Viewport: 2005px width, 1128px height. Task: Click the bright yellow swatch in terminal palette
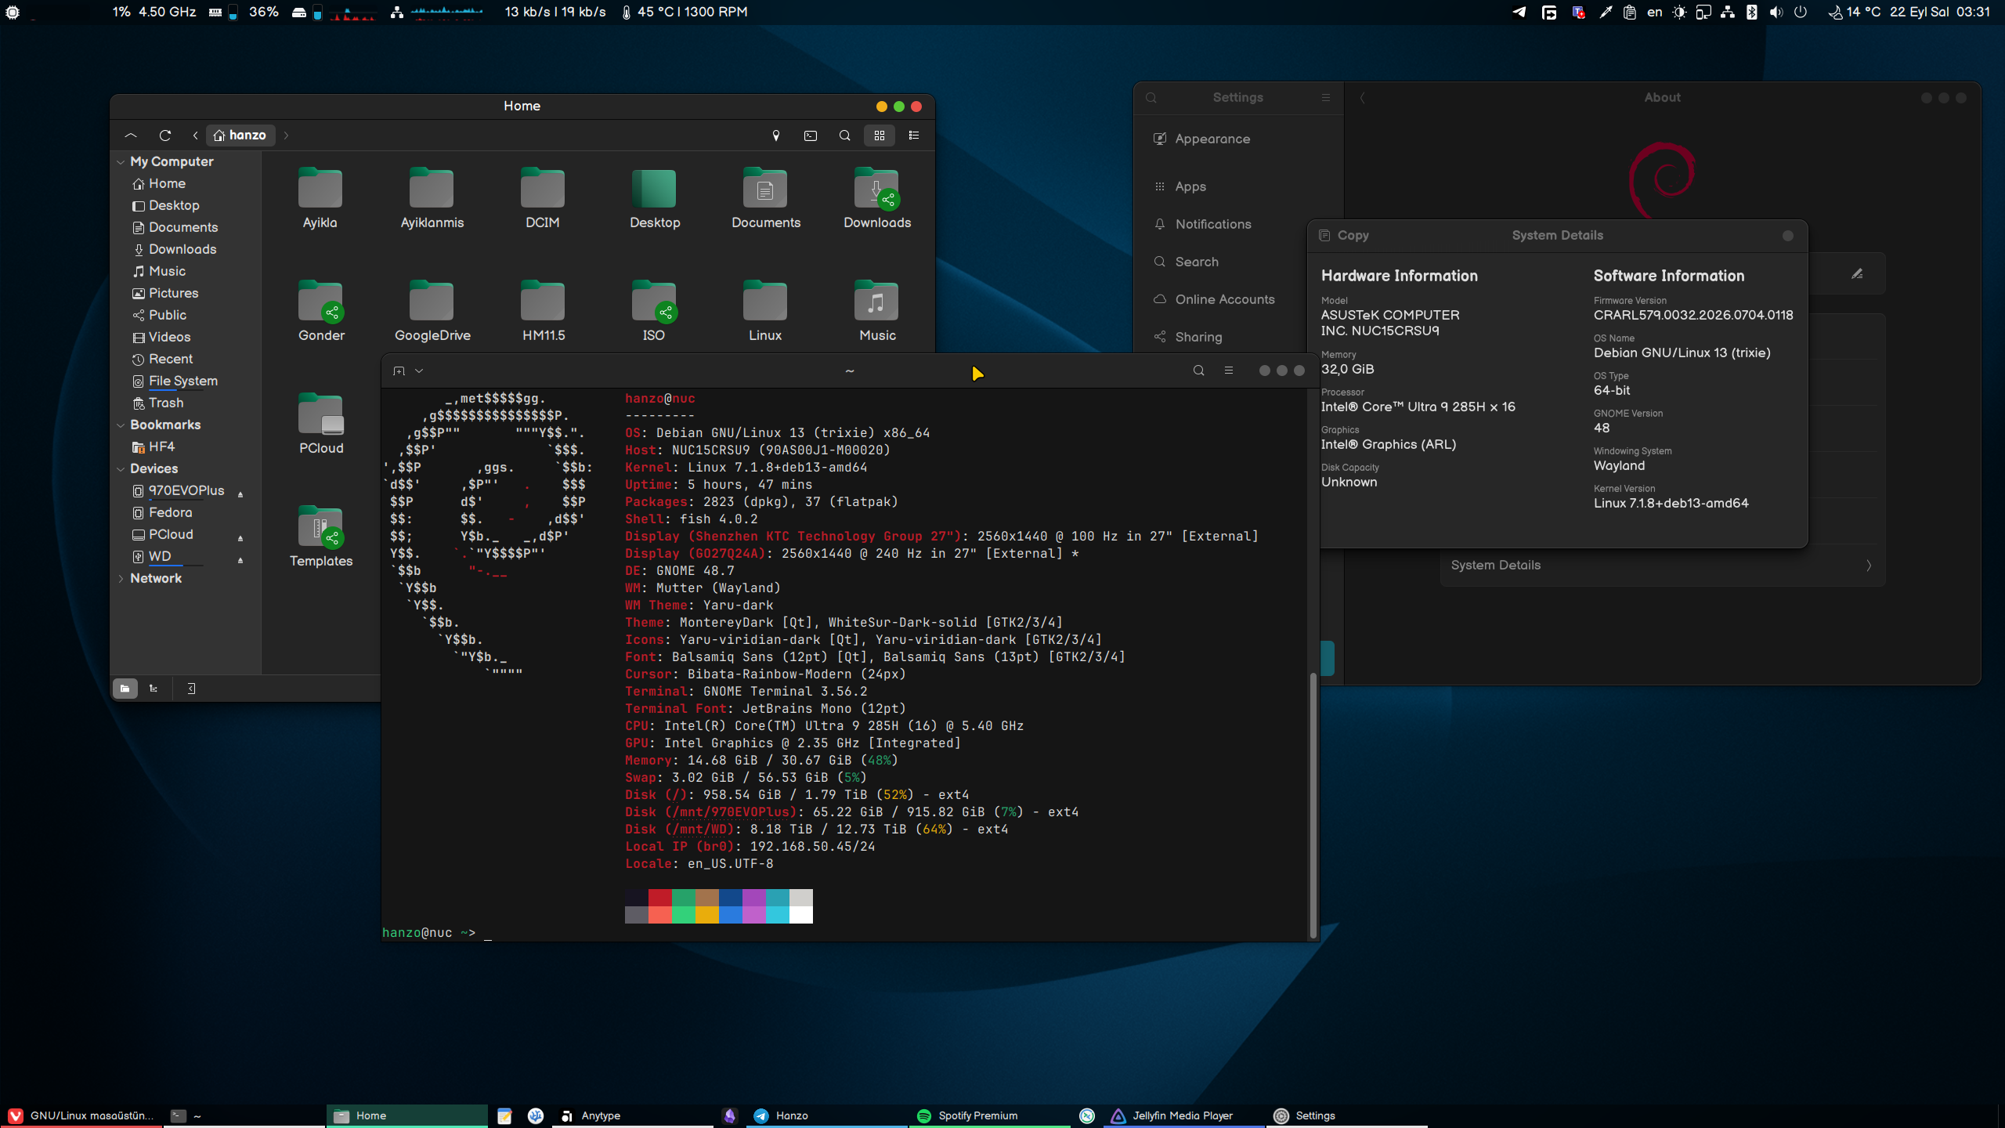[x=707, y=915]
